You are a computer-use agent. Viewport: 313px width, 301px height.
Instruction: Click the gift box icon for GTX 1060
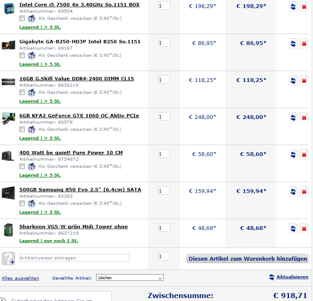coord(32,129)
